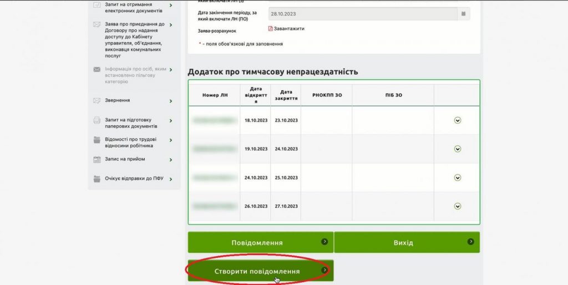The height and width of the screenshot is (285, 568).
Task: Expand the row opened on 18.10.2023
Action: [458, 120]
